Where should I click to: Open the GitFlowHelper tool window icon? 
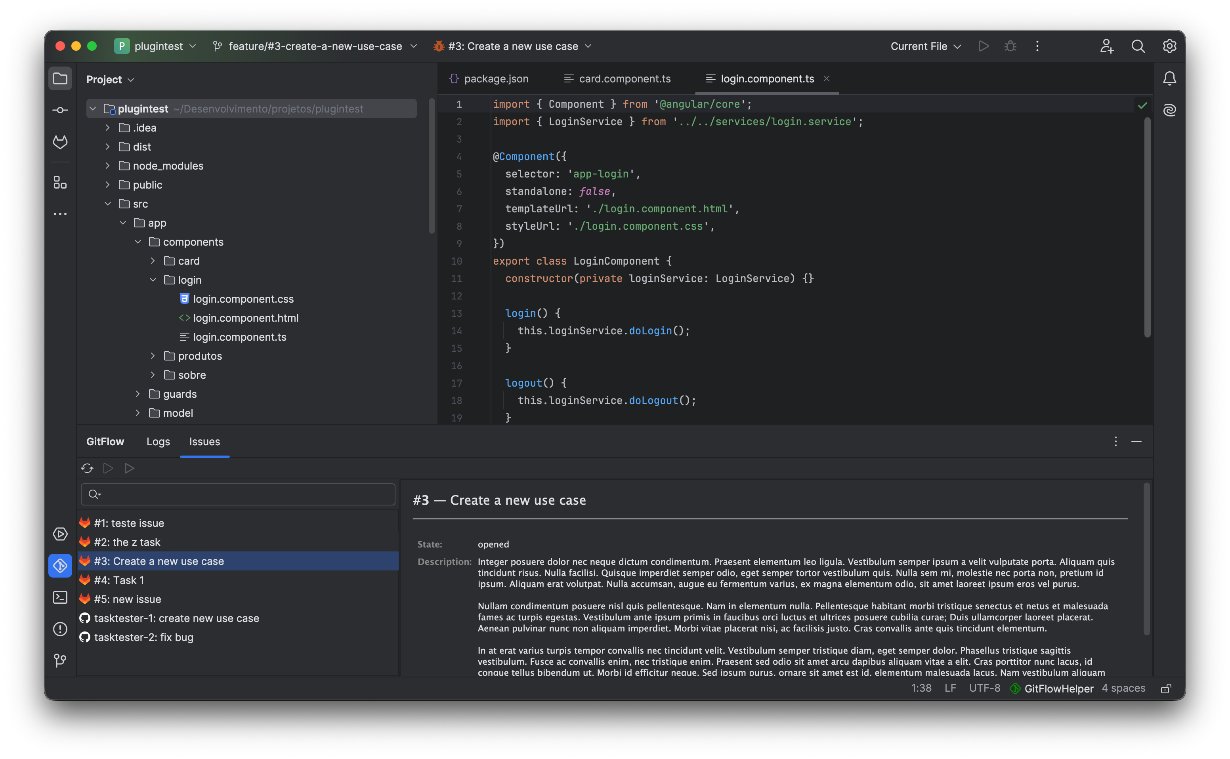[x=60, y=566]
